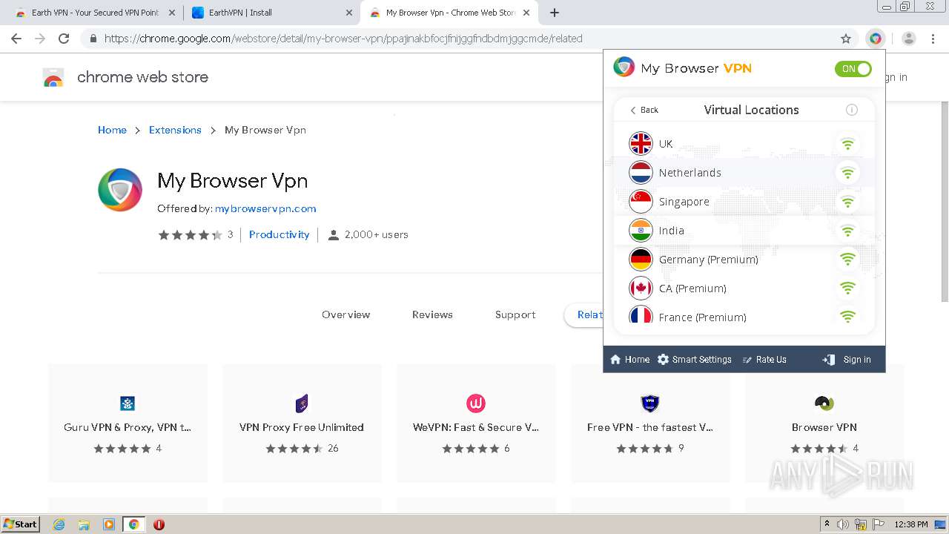Select the Singapore flag icon

click(x=641, y=202)
